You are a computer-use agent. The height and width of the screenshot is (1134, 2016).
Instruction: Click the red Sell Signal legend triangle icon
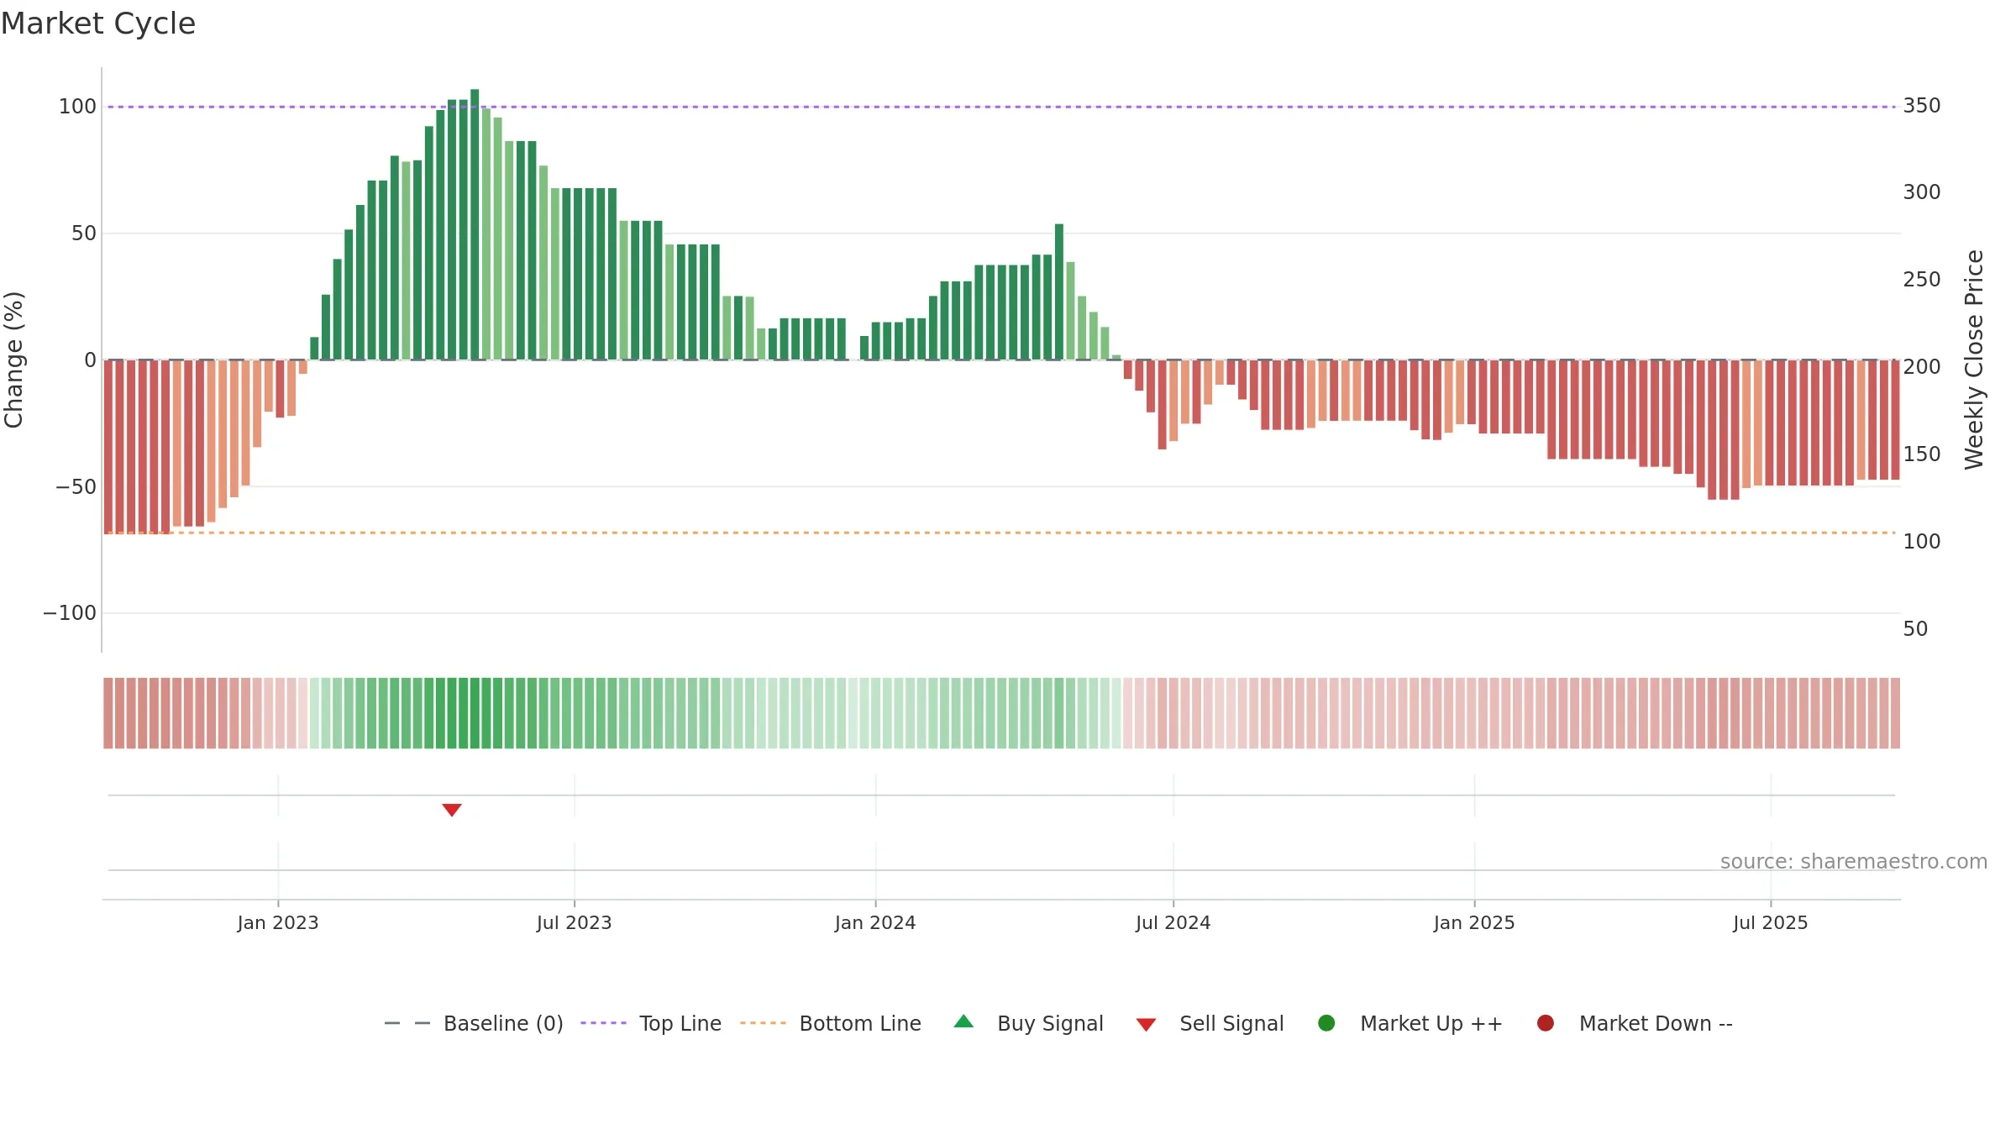coord(1146,1025)
